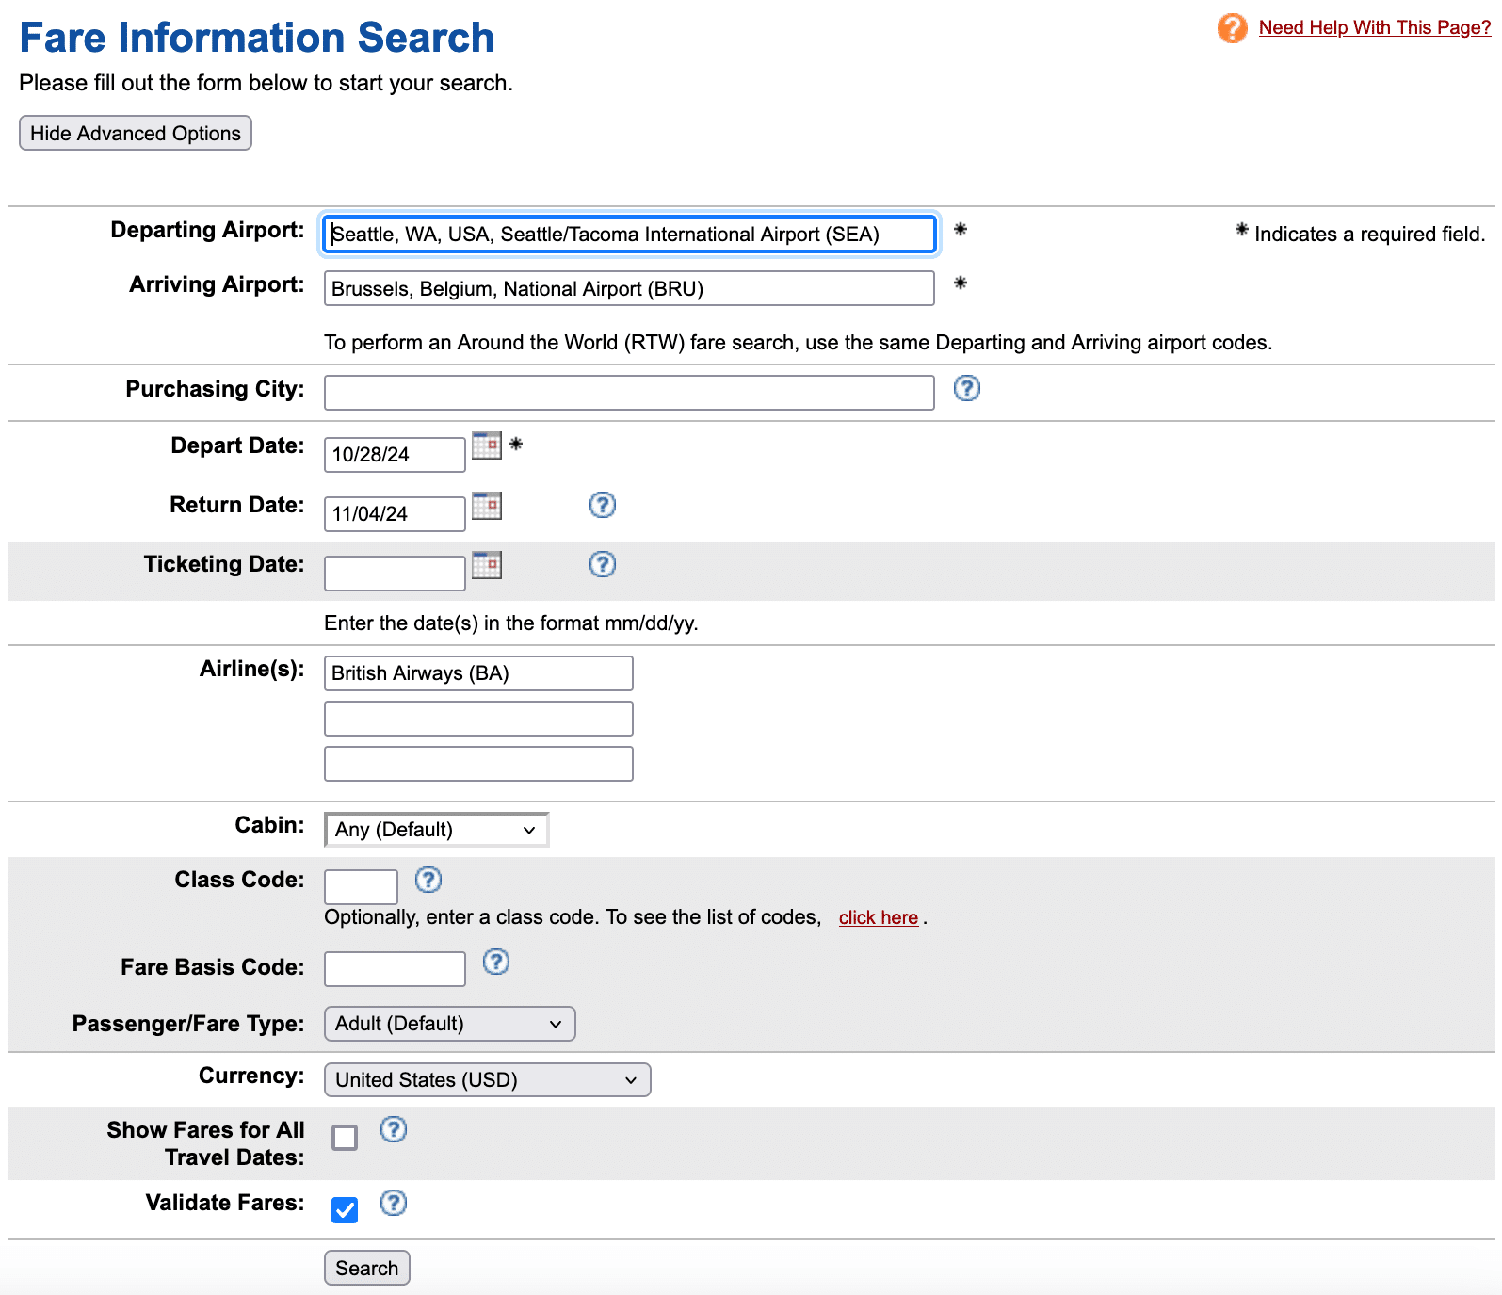Click the orange page help icon
Viewport: 1502px width, 1295px height.
(1232, 28)
